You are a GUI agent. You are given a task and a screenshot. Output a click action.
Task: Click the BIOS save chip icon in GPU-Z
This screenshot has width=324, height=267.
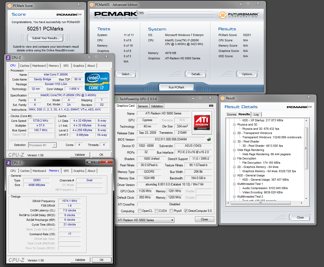tap(209, 139)
